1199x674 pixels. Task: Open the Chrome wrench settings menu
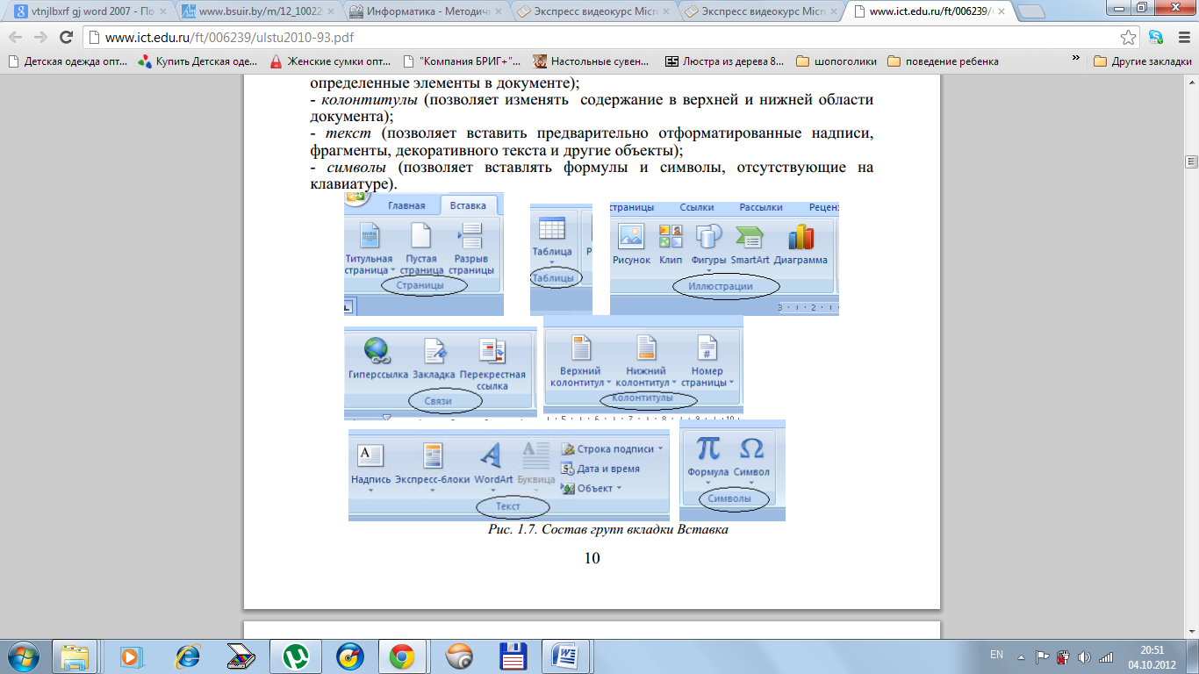coord(1182,38)
